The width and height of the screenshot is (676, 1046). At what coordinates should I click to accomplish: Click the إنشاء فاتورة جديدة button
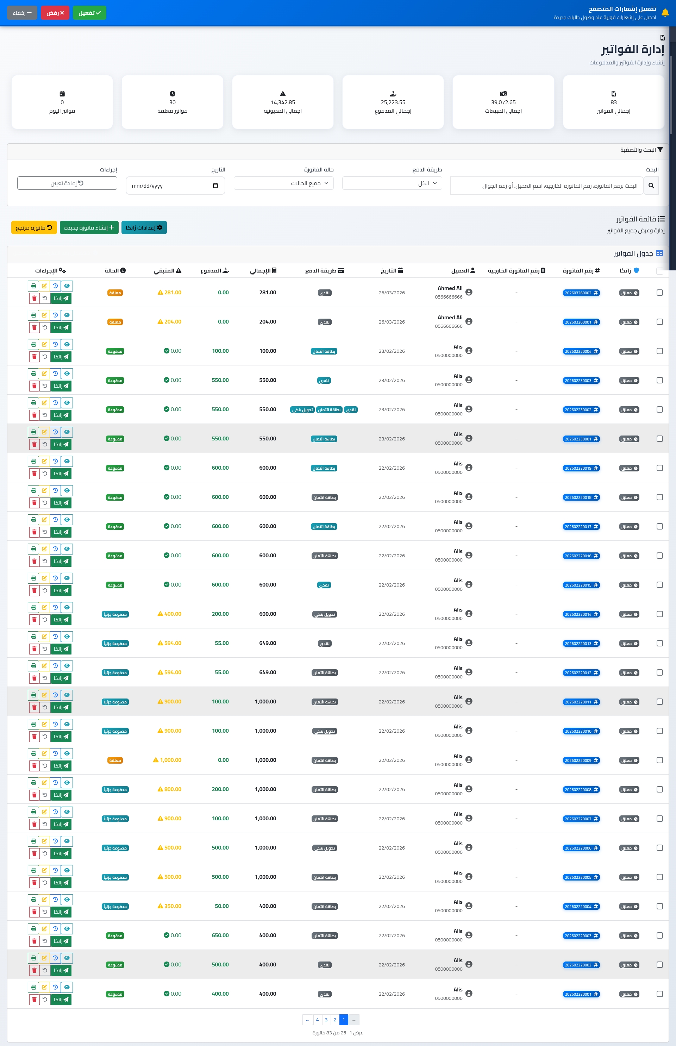pos(89,228)
